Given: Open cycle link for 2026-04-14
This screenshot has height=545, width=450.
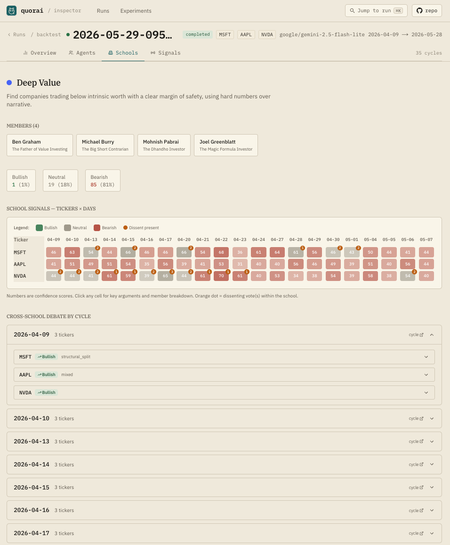Looking at the screenshot, I should point(416,465).
